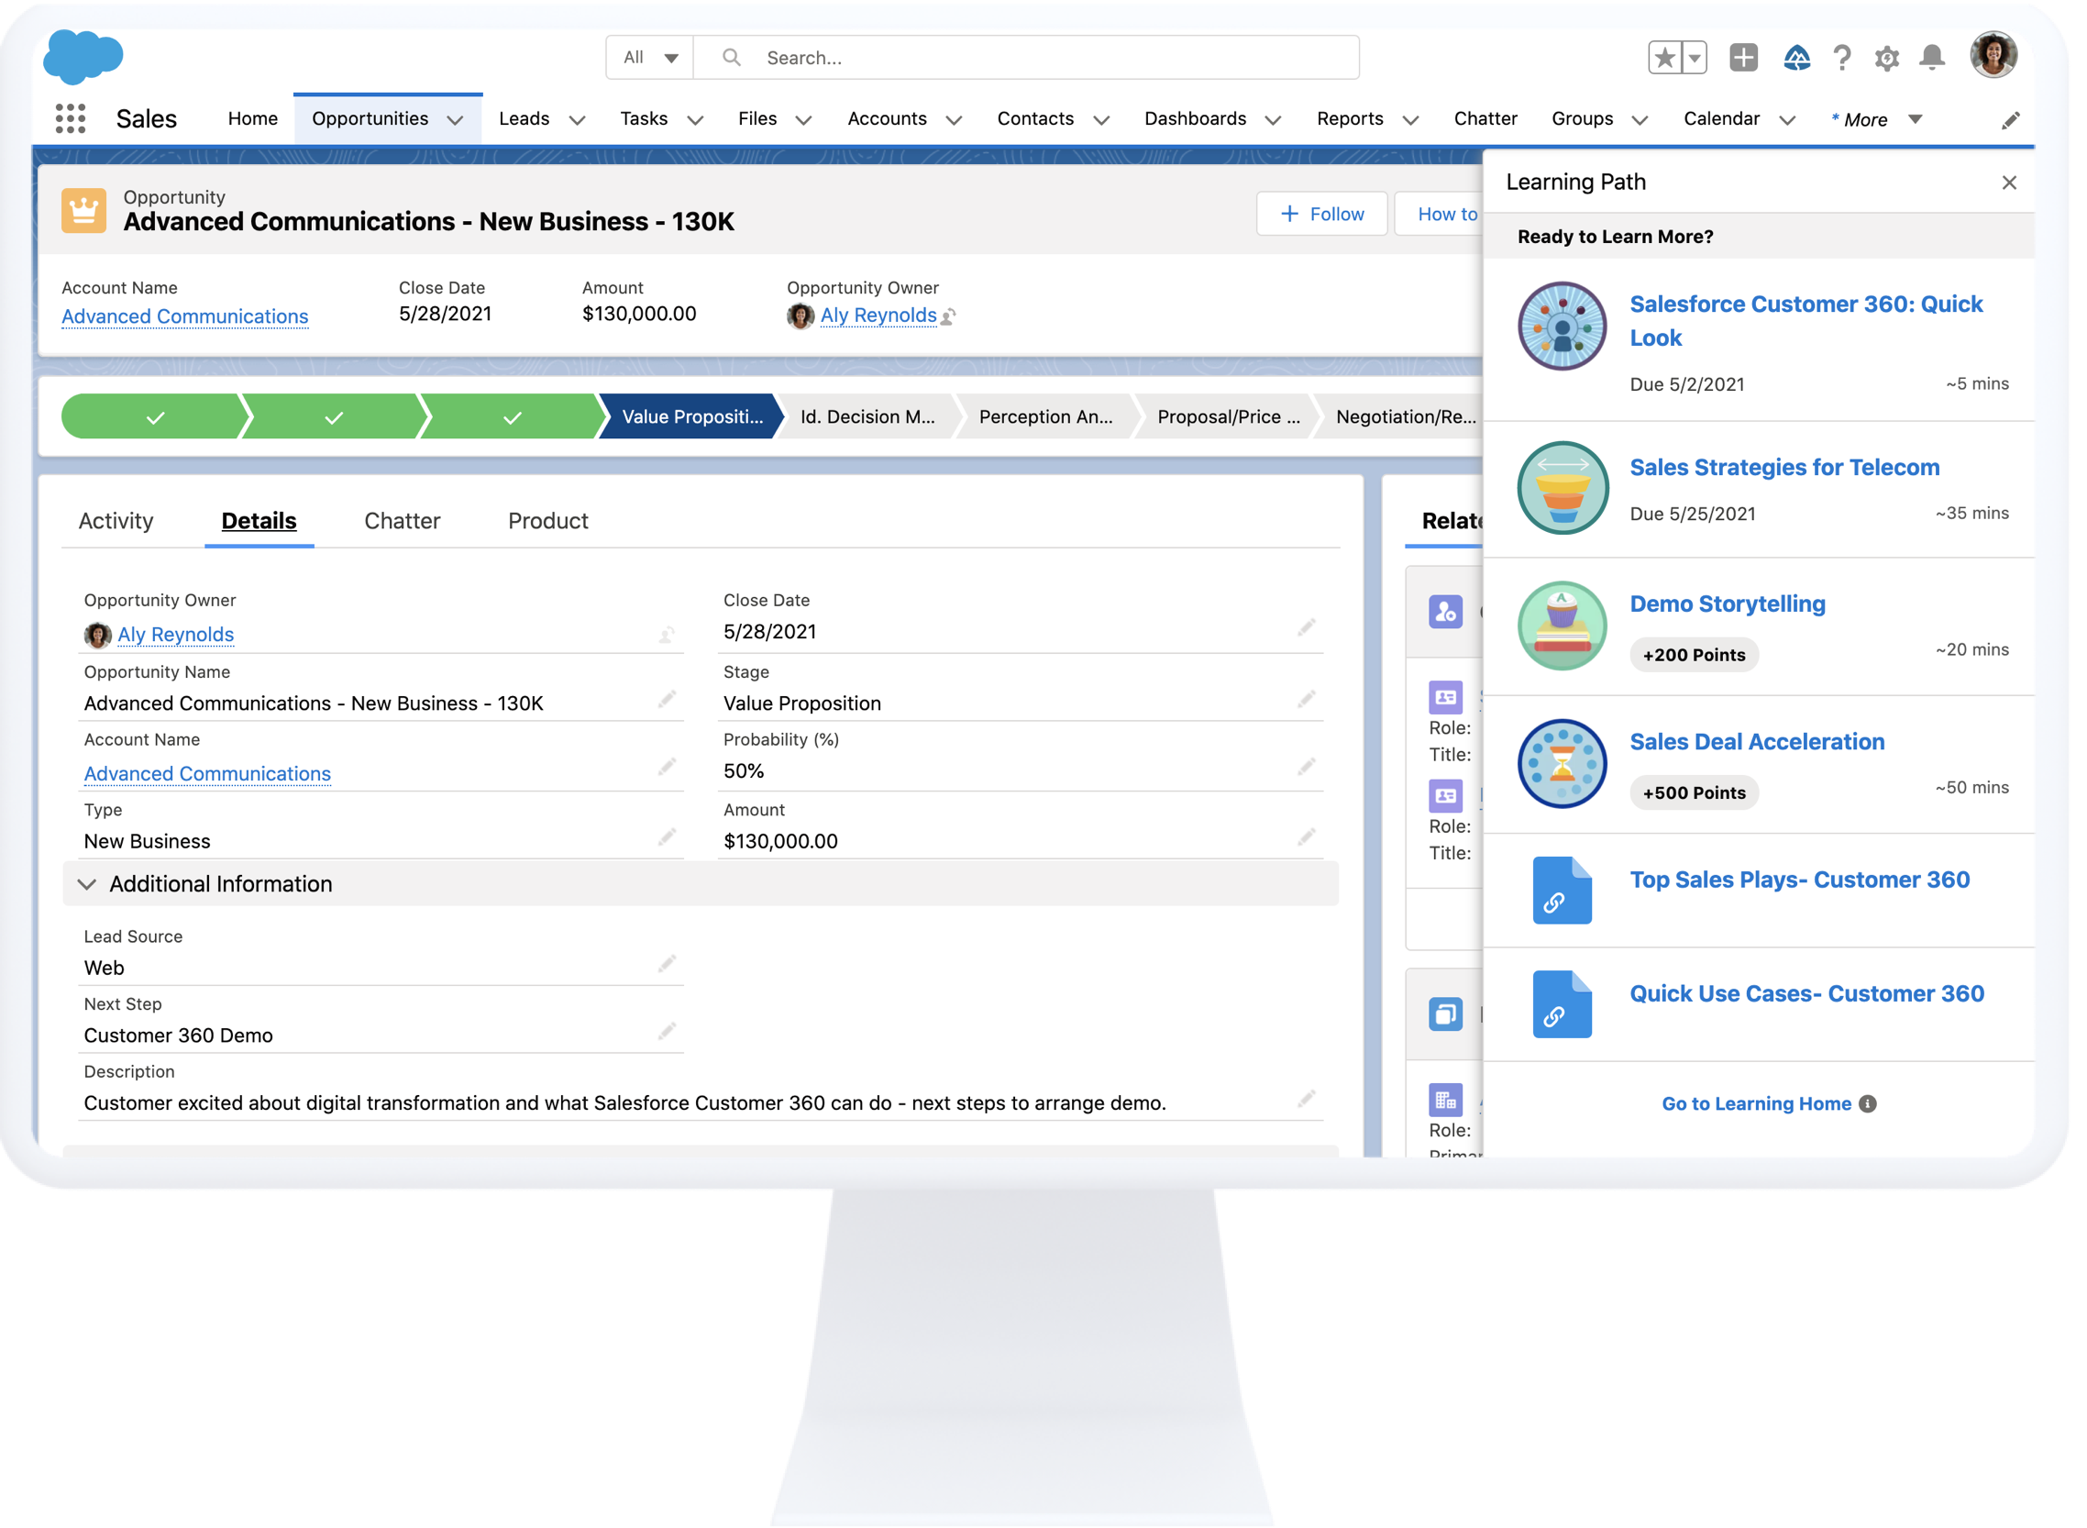Click the Sales Deal Acceleration badge icon
This screenshot has height=1528, width=2087.
point(1562,764)
